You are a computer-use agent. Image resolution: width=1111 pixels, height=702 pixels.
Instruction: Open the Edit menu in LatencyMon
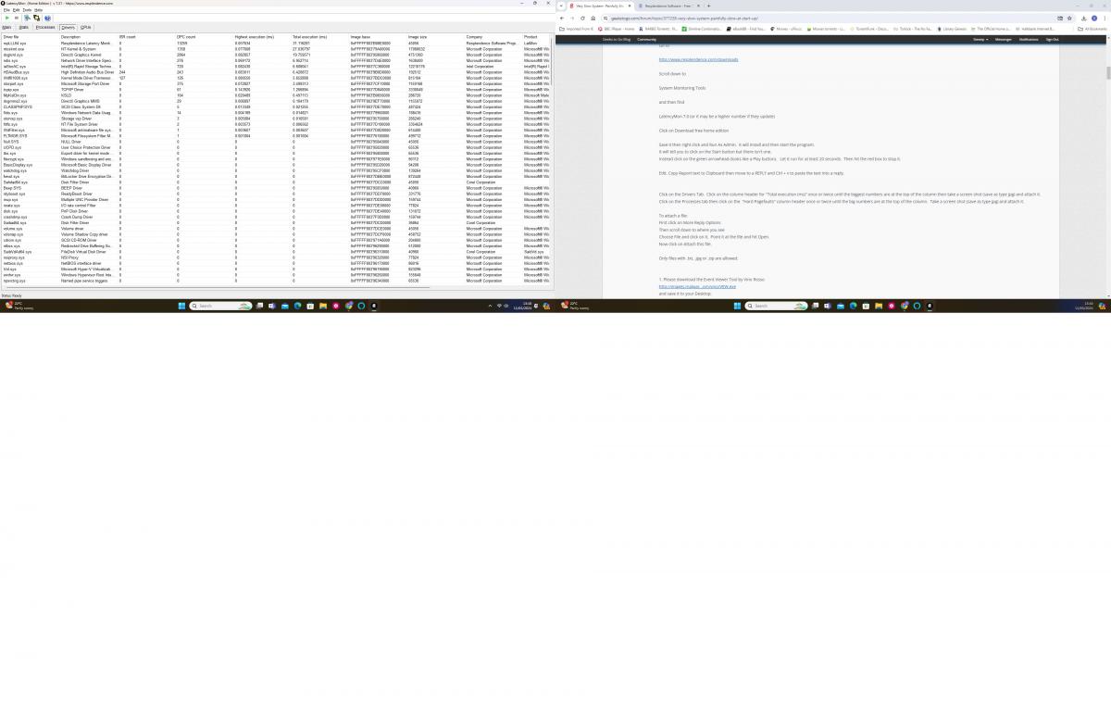pyautogui.click(x=17, y=10)
